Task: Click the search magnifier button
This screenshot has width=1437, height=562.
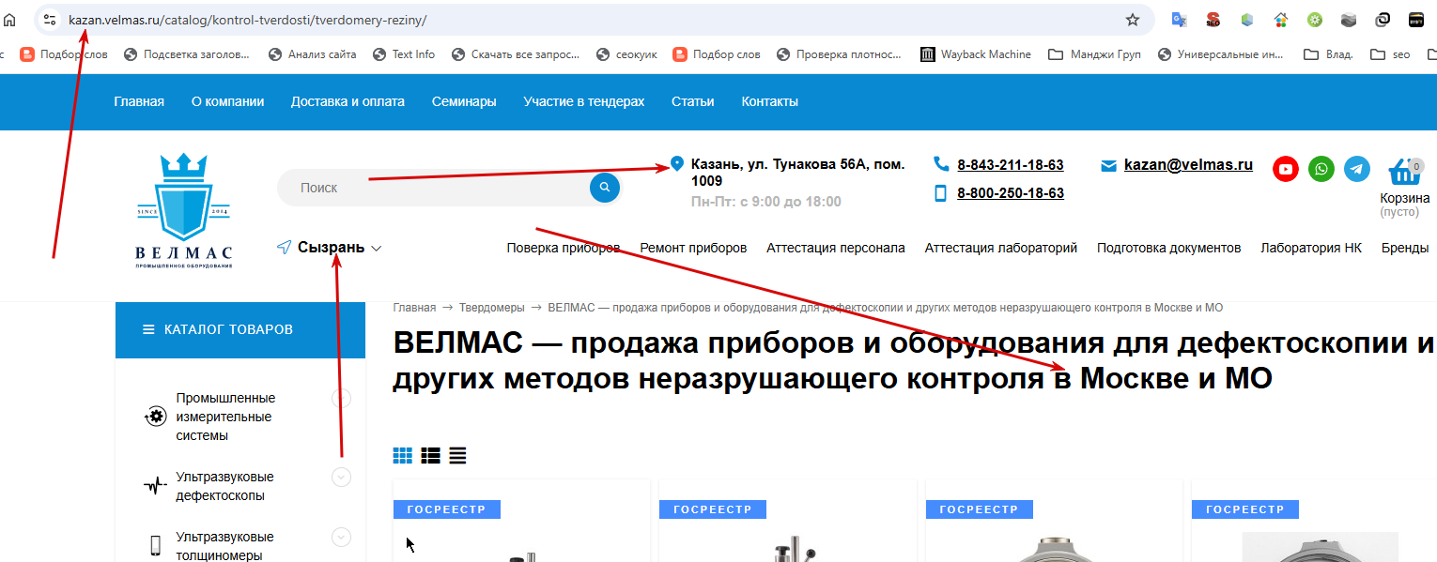Action: [x=605, y=188]
